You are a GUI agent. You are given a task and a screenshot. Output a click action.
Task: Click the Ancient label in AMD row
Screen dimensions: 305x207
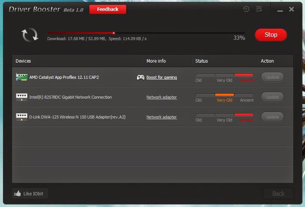click(x=247, y=80)
